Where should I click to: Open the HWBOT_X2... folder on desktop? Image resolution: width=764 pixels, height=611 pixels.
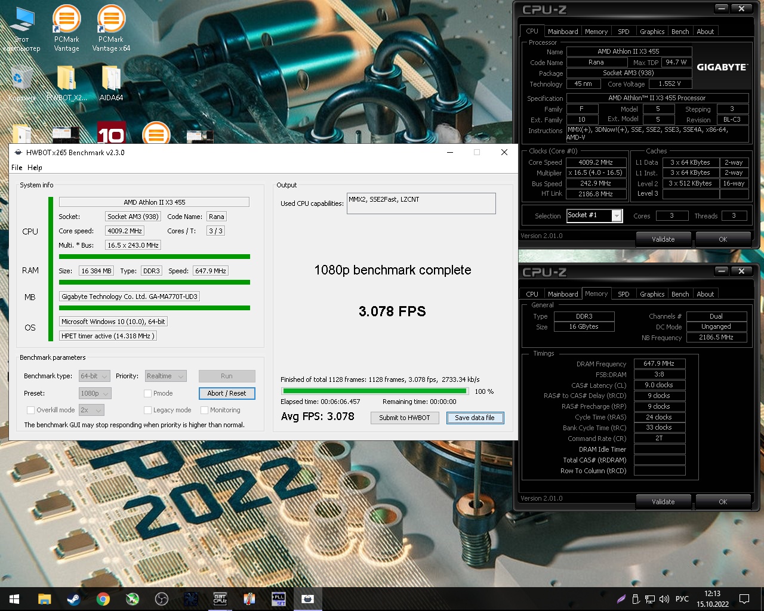pos(66,84)
